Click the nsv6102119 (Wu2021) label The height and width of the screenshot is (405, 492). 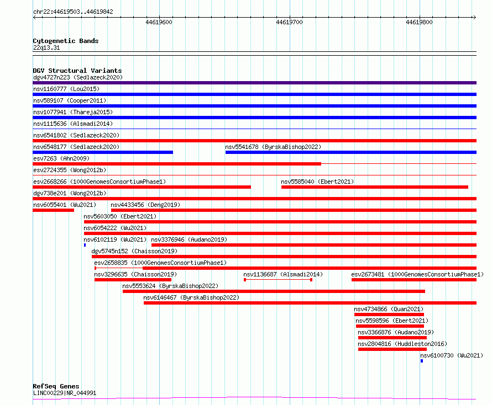pos(115,239)
